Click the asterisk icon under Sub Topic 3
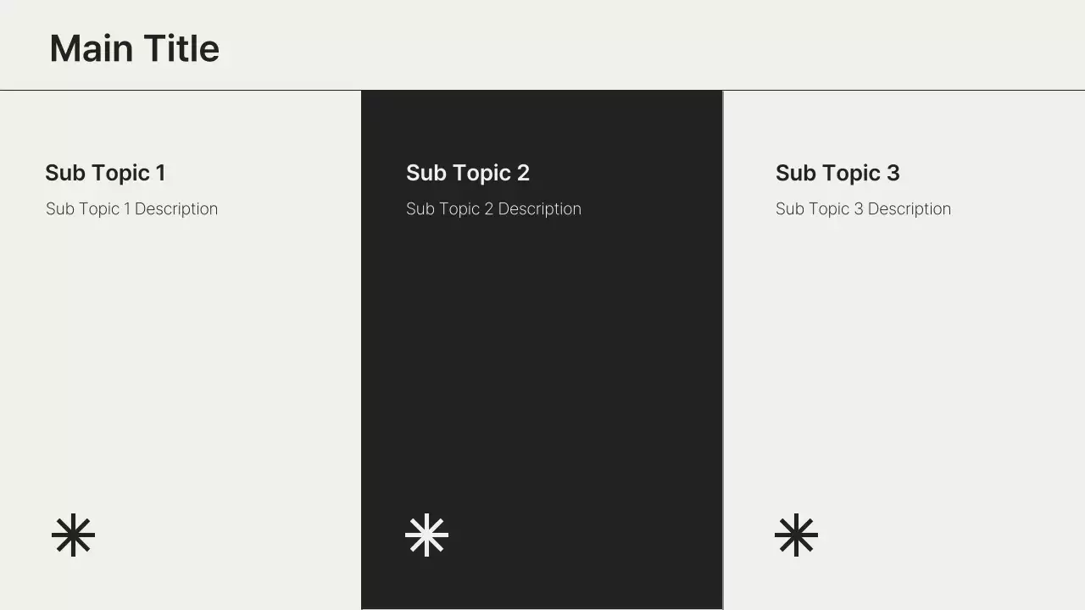The height and width of the screenshot is (610, 1085). [x=796, y=535]
